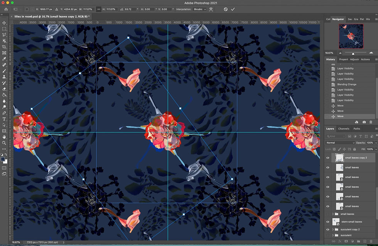Select the Type tool
Viewport: 378px width, 246px height.
pos(4,119)
